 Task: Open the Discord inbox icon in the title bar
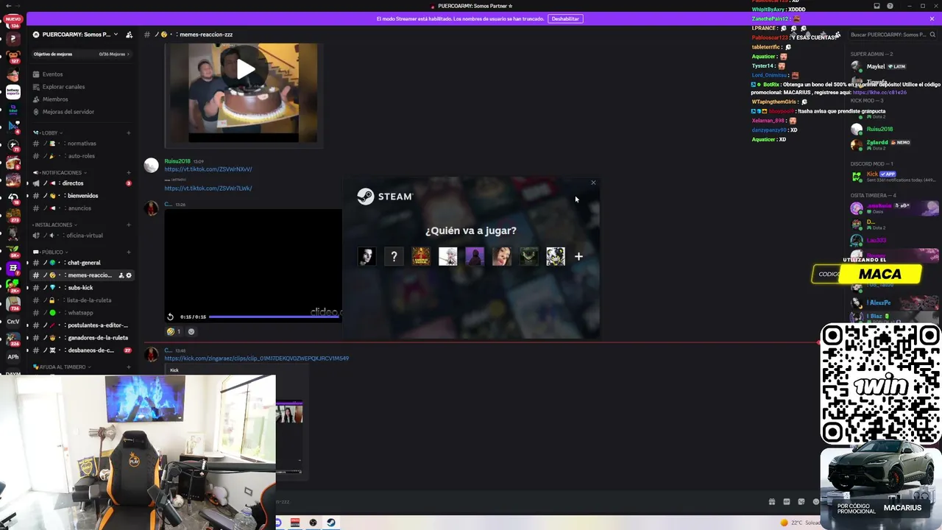click(x=877, y=6)
